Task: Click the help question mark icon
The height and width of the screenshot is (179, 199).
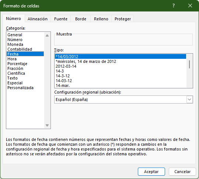Action: [x=174, y=6]
